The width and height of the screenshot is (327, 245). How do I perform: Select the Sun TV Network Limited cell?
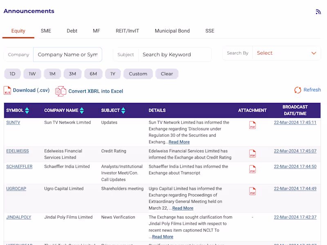pos(67,122)
